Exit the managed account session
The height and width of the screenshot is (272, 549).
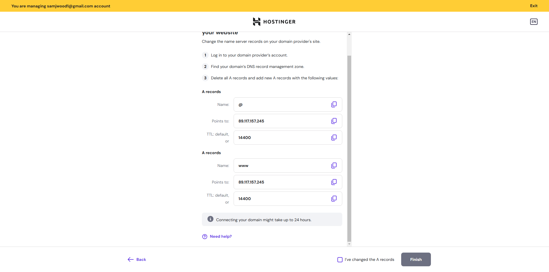(534, 6)
